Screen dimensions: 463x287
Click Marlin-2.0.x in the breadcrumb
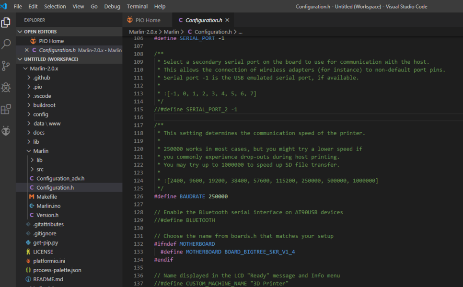[143, 32]
